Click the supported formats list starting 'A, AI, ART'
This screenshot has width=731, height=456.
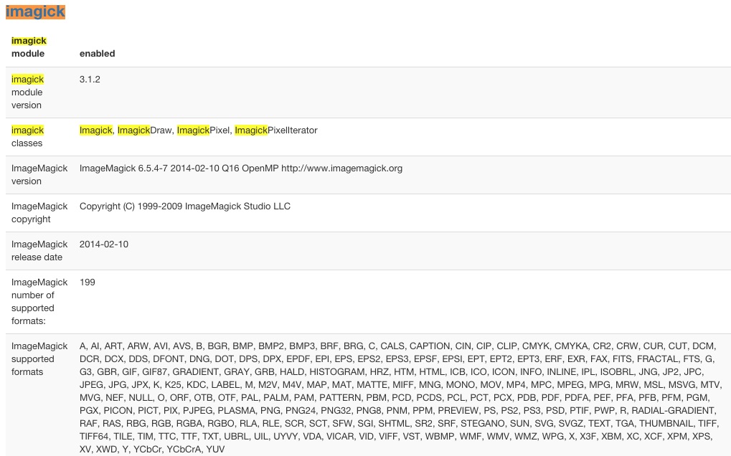(400, 398)
